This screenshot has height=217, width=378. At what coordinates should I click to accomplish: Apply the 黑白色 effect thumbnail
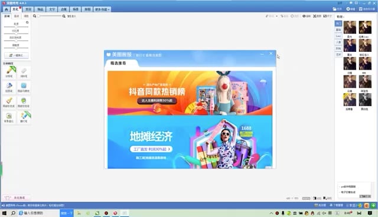point(365,100)
